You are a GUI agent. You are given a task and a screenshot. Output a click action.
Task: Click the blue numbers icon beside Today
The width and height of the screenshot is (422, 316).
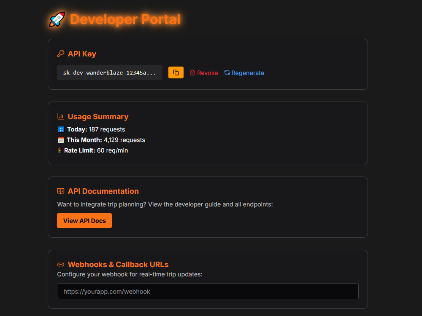[x=61, y=129]
